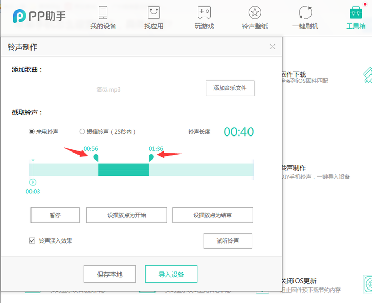Select the 来电铃声 radio option

(x=32, y=131)
